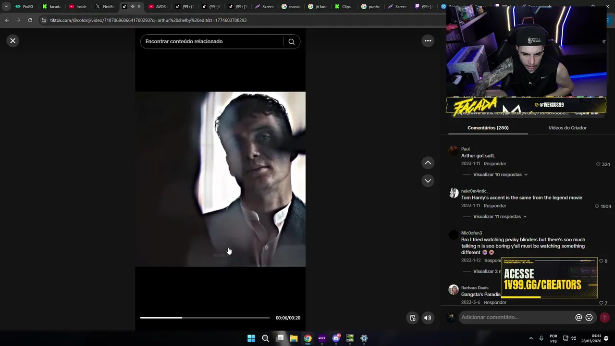Open the X 'Notific' tab
The image size is (615, 346).
point(105,7)
